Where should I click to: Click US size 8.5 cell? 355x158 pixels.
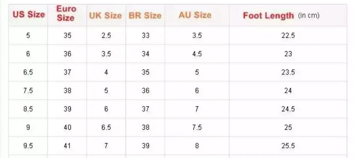pos(28,109)
